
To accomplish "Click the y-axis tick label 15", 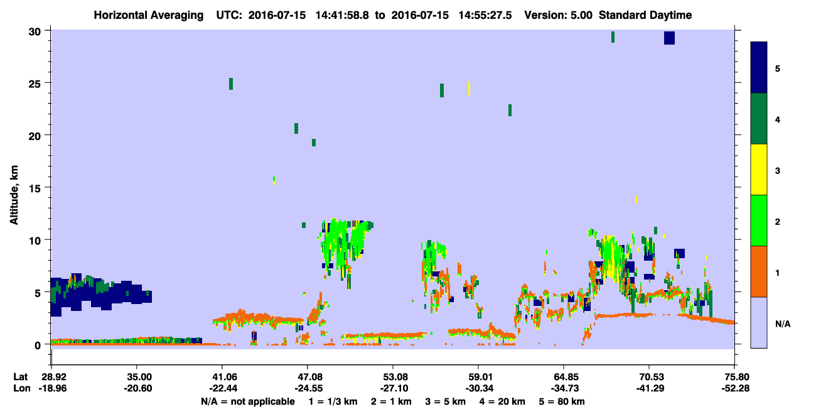I will [36, 188].
